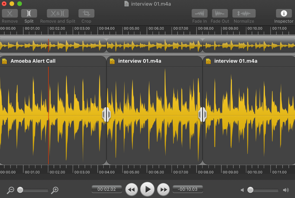Image resolution: width=295 pixels, height=198 pixels.
Task: Open the Inspector info panel
Action: [284, 13]
